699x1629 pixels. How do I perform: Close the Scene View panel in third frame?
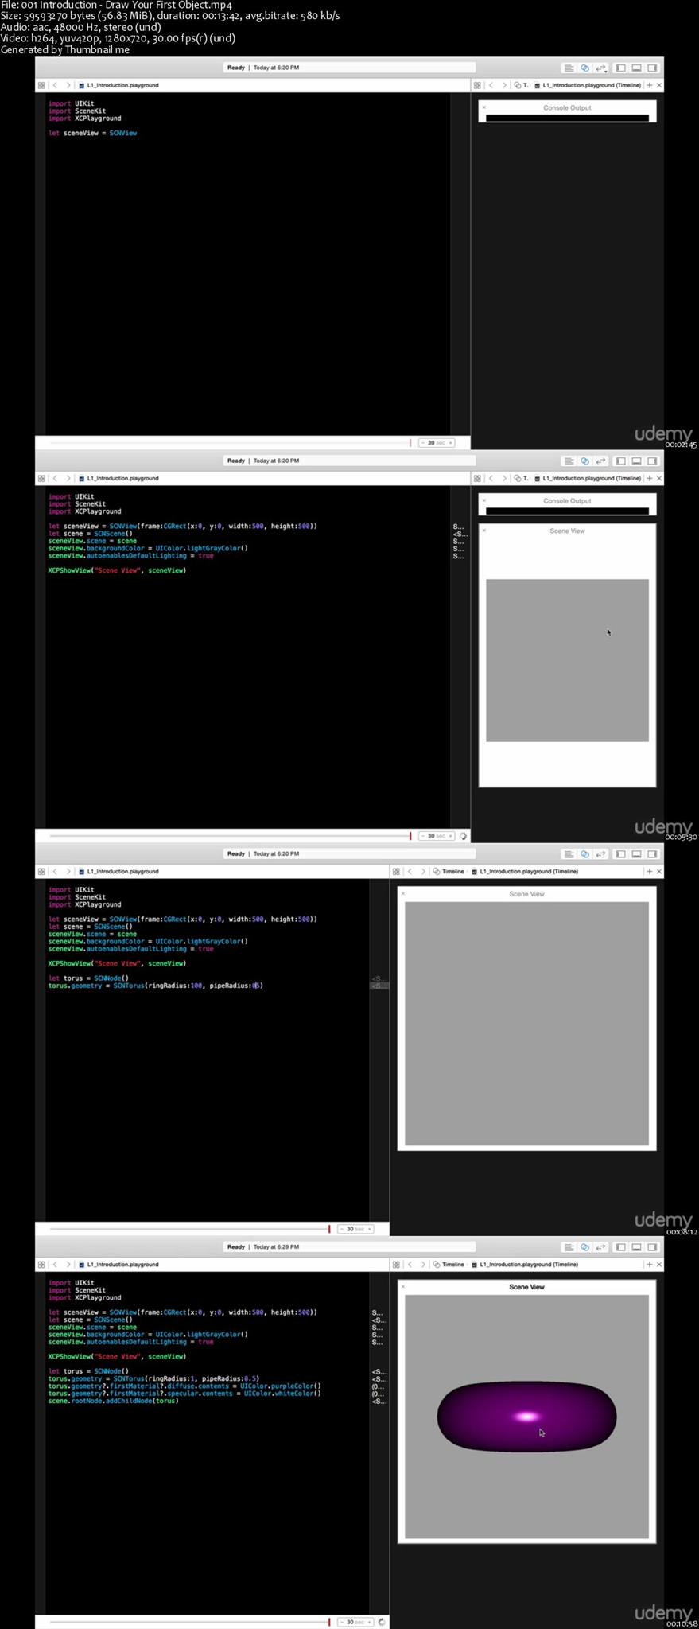pyautogui.click(x=403, y=893)
